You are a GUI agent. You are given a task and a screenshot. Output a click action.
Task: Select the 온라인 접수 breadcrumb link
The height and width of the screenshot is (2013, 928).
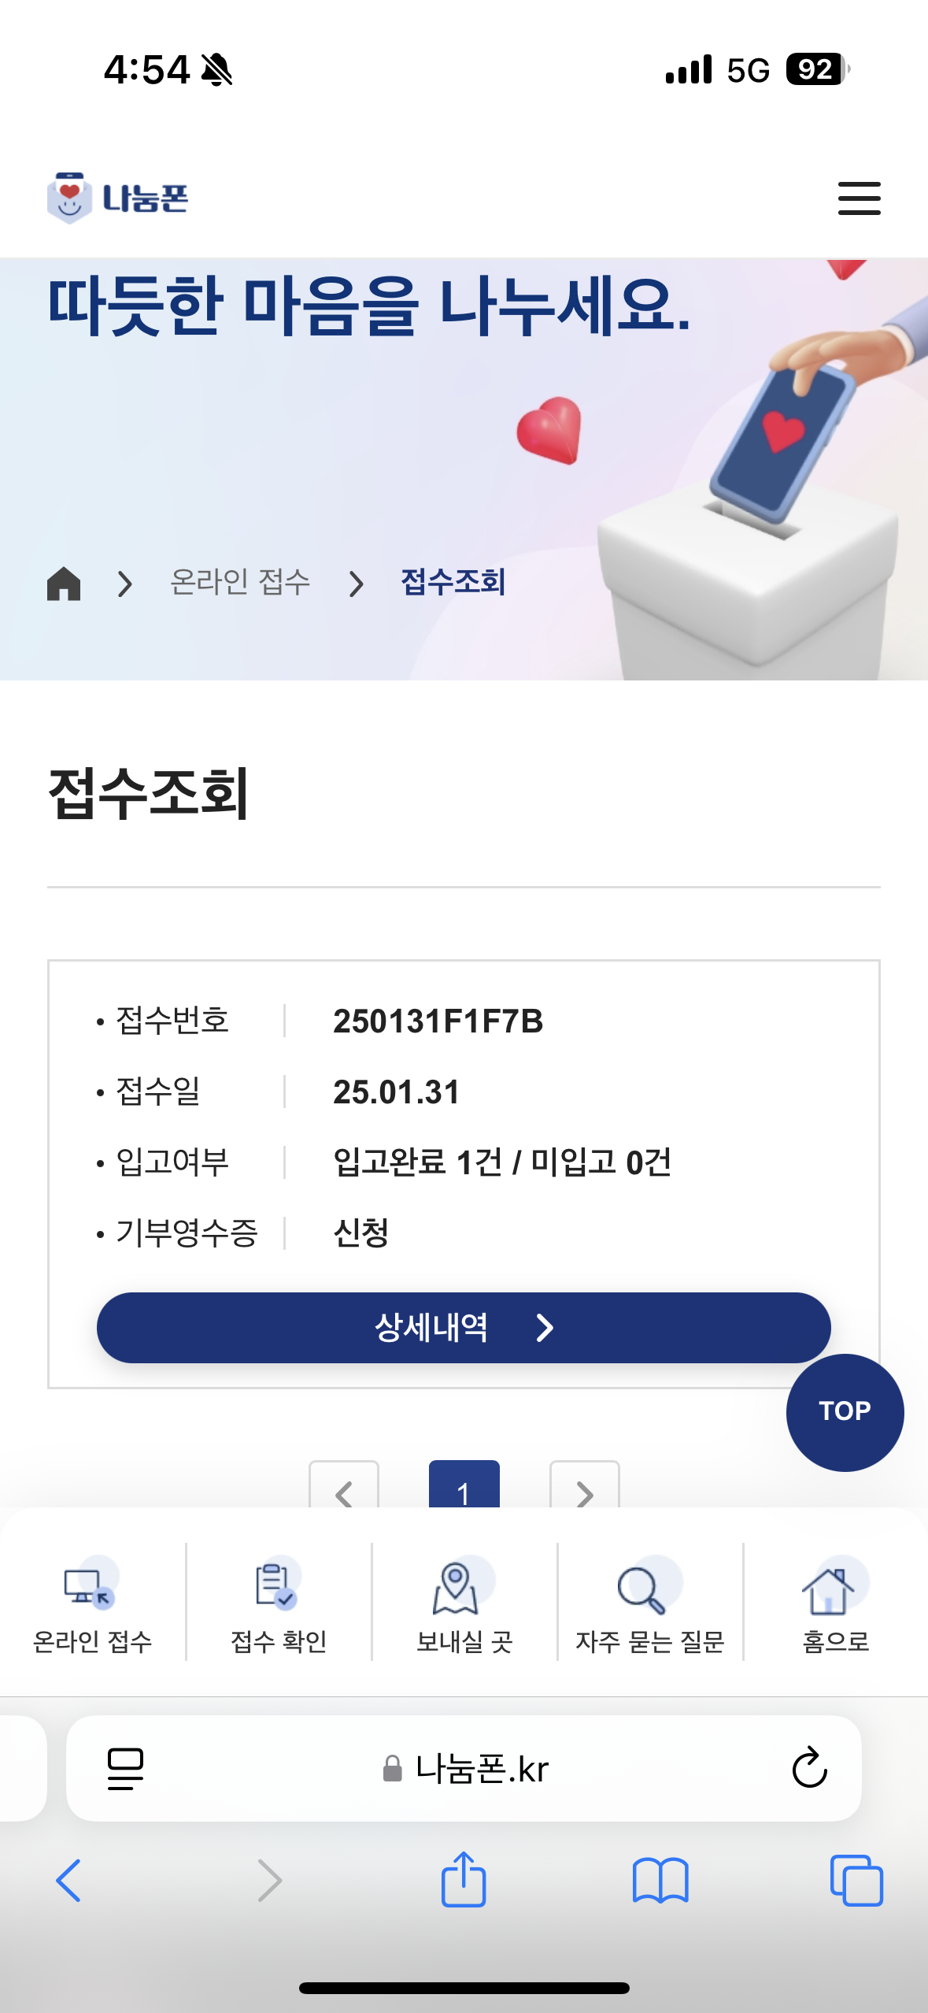click(x=240, y=583)
